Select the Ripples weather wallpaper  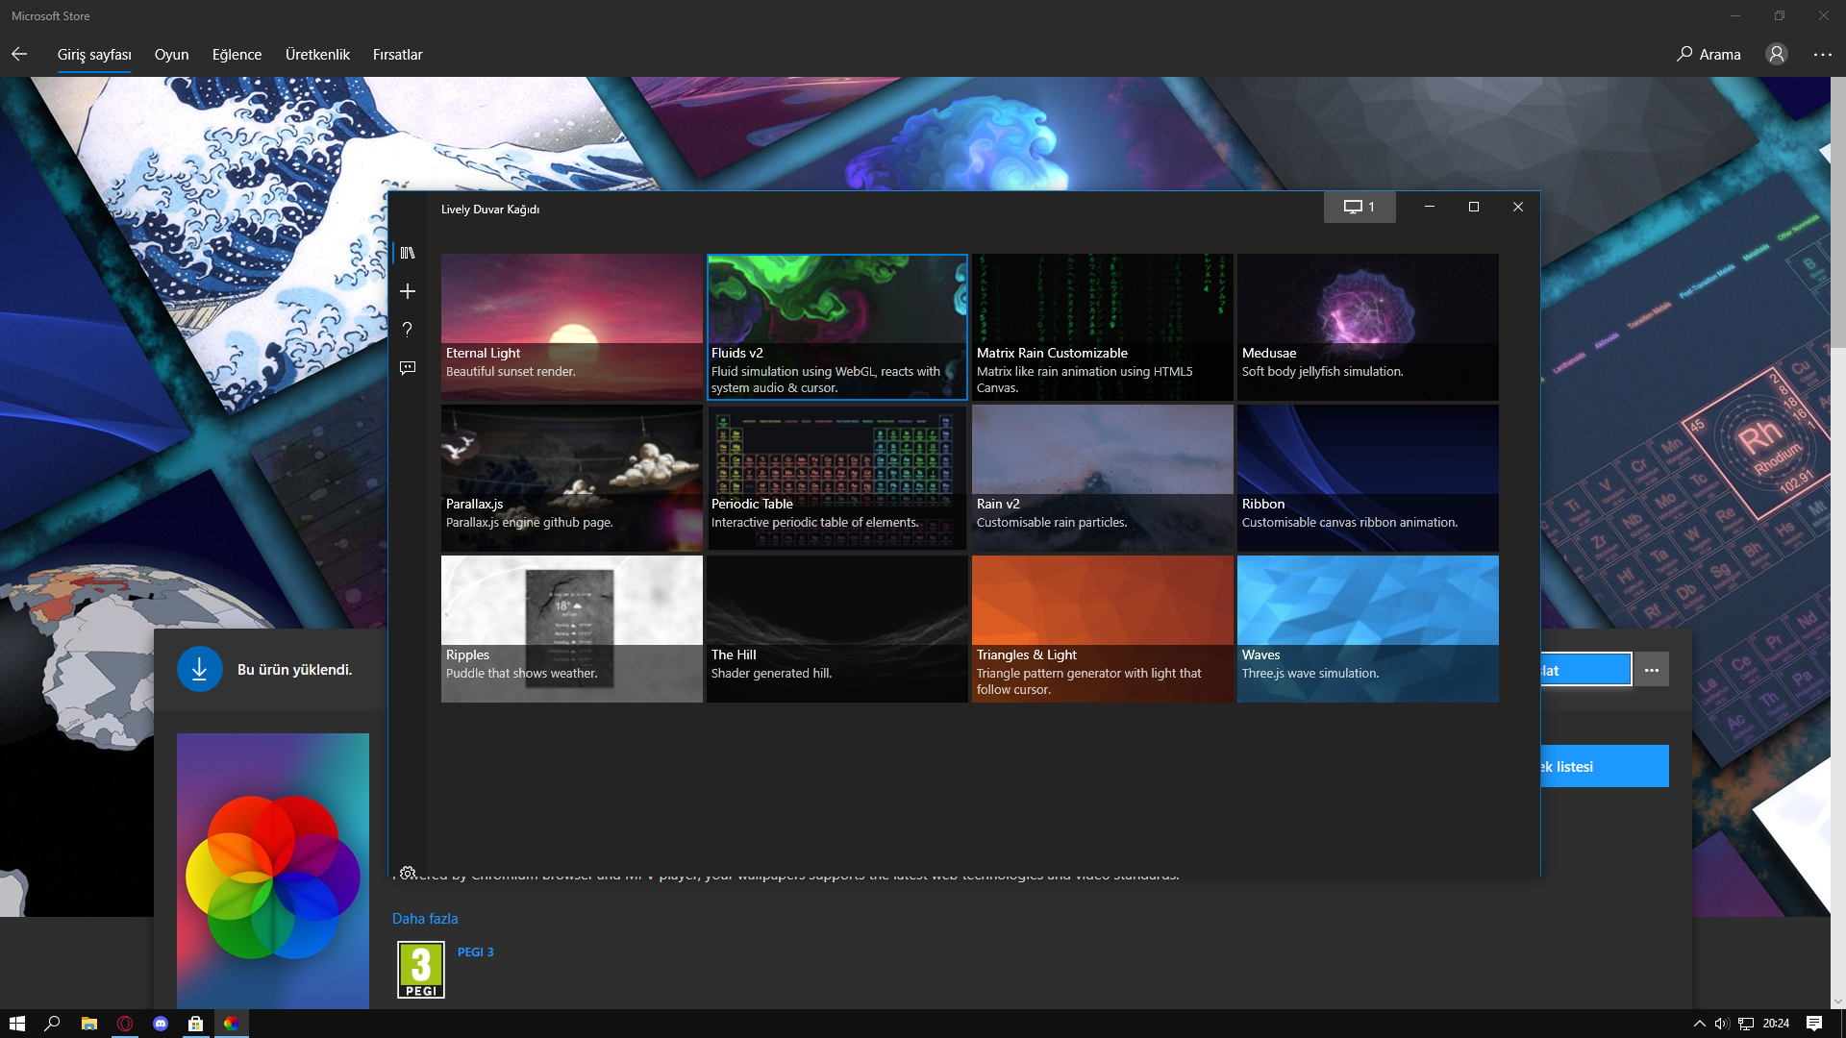pos(572,629)
